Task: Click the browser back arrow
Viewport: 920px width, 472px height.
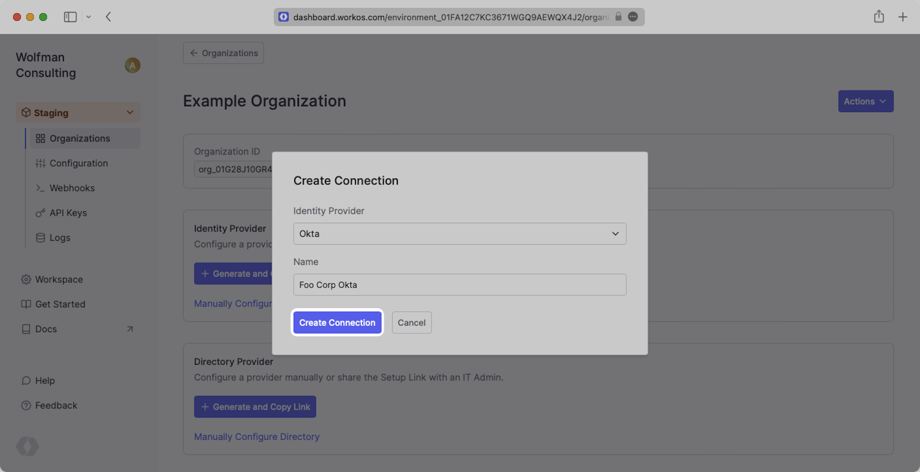Action: click(108, 17)
